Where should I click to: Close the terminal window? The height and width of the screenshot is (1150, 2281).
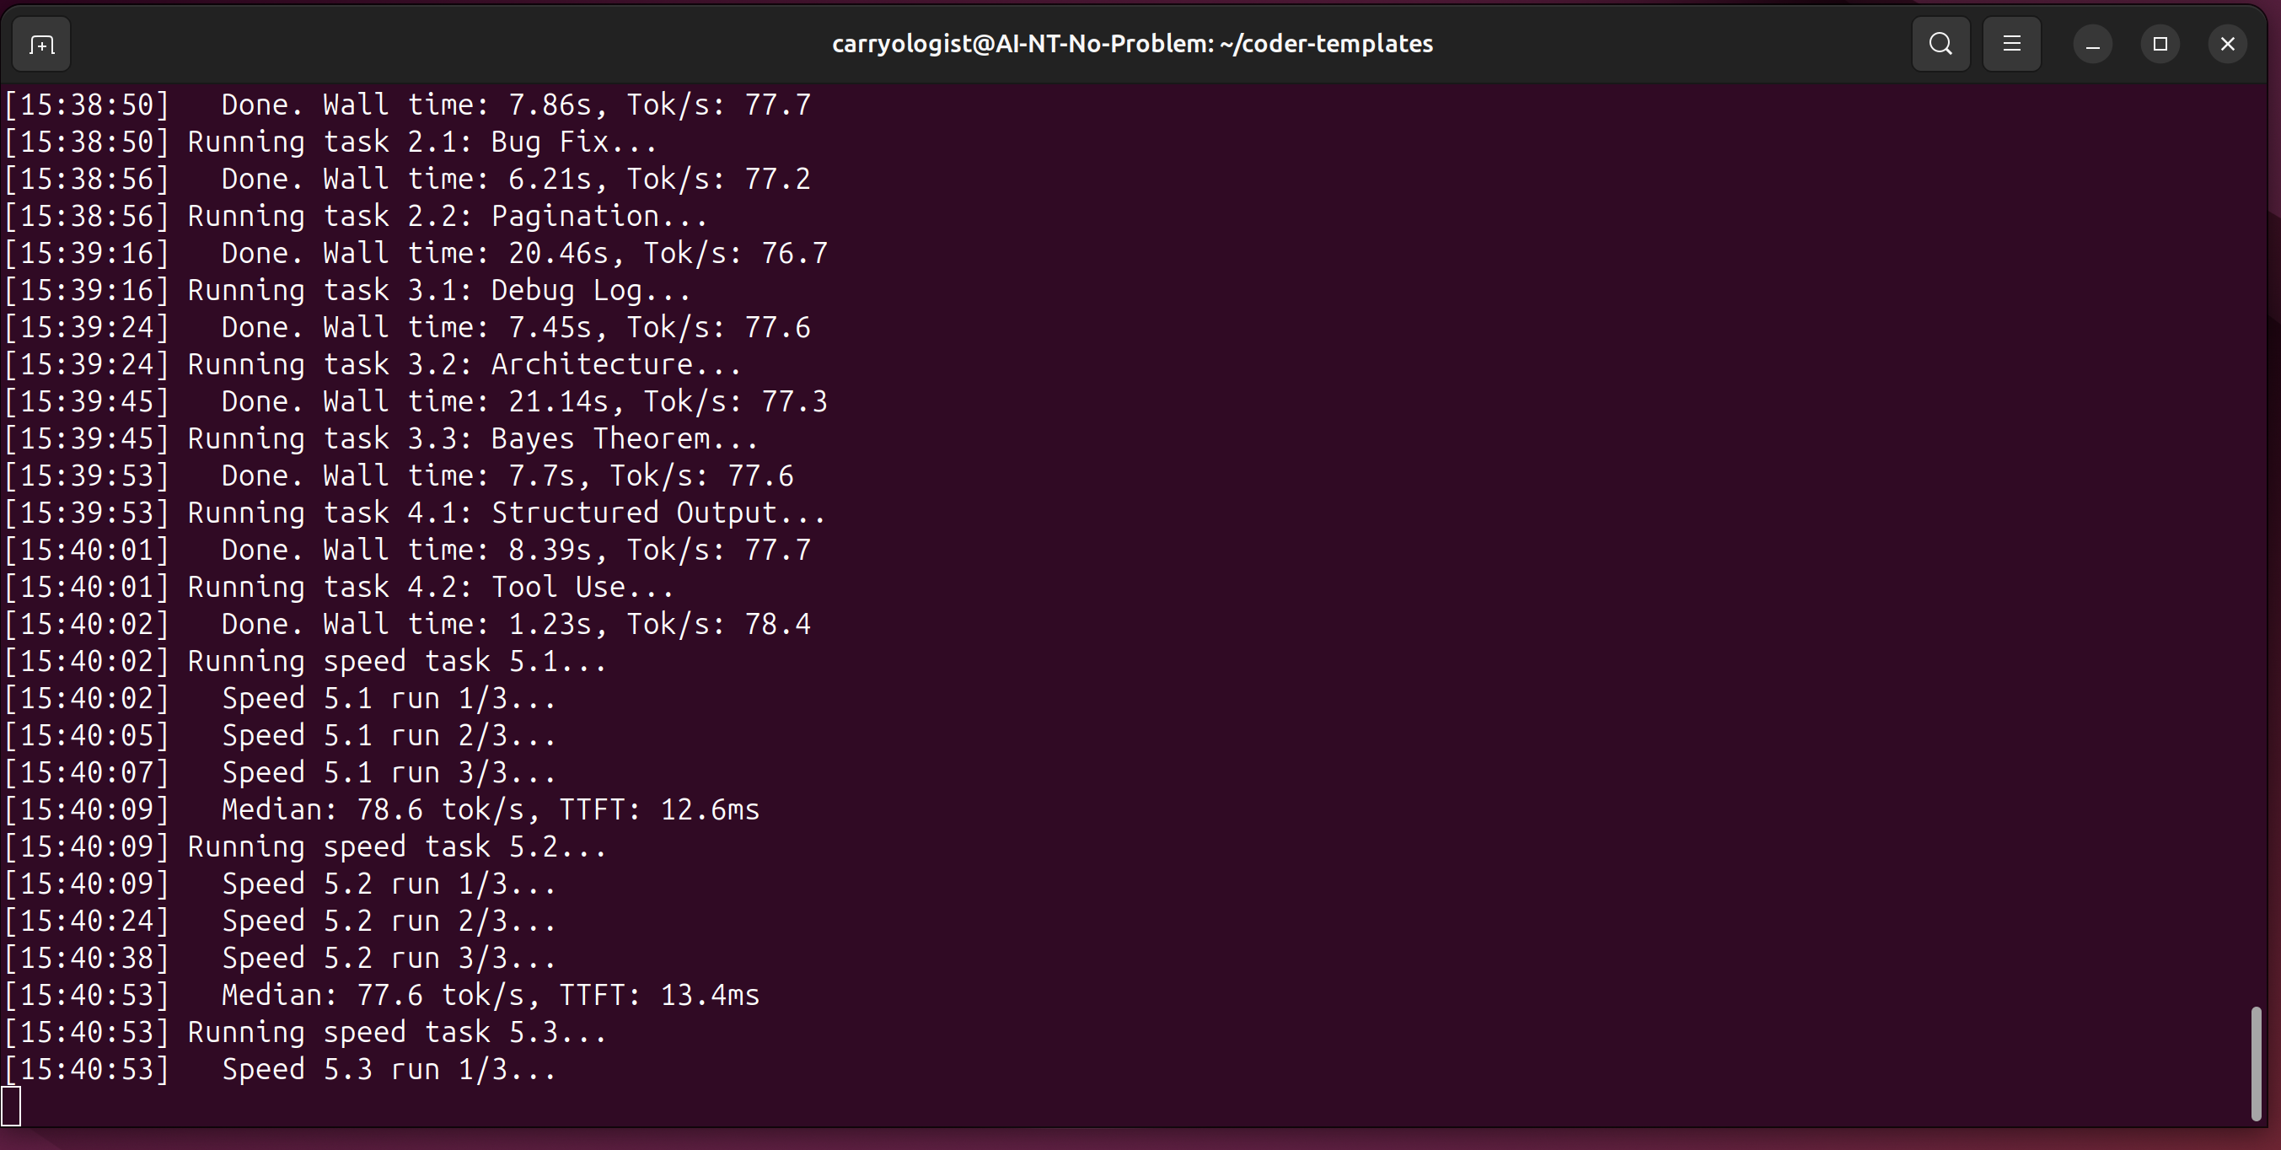tap(2227, 45)
